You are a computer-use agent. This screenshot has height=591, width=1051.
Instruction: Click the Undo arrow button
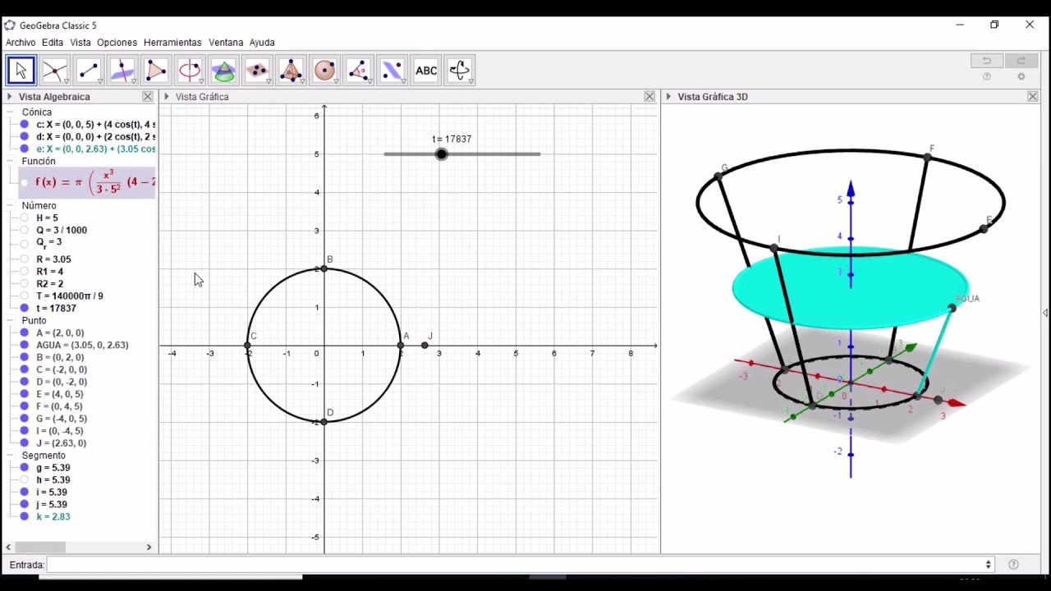pyautogui.click(x=987, y=60)
